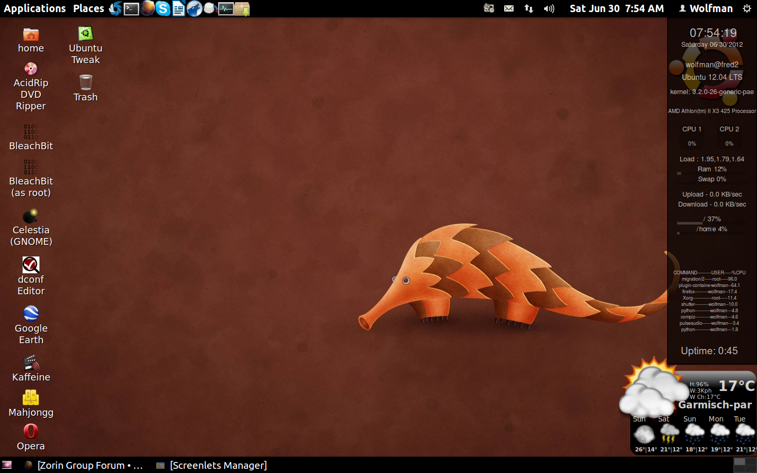Select the Ubuntu Tweak desktop icon

pyautogui.click(x=86, y=45)
